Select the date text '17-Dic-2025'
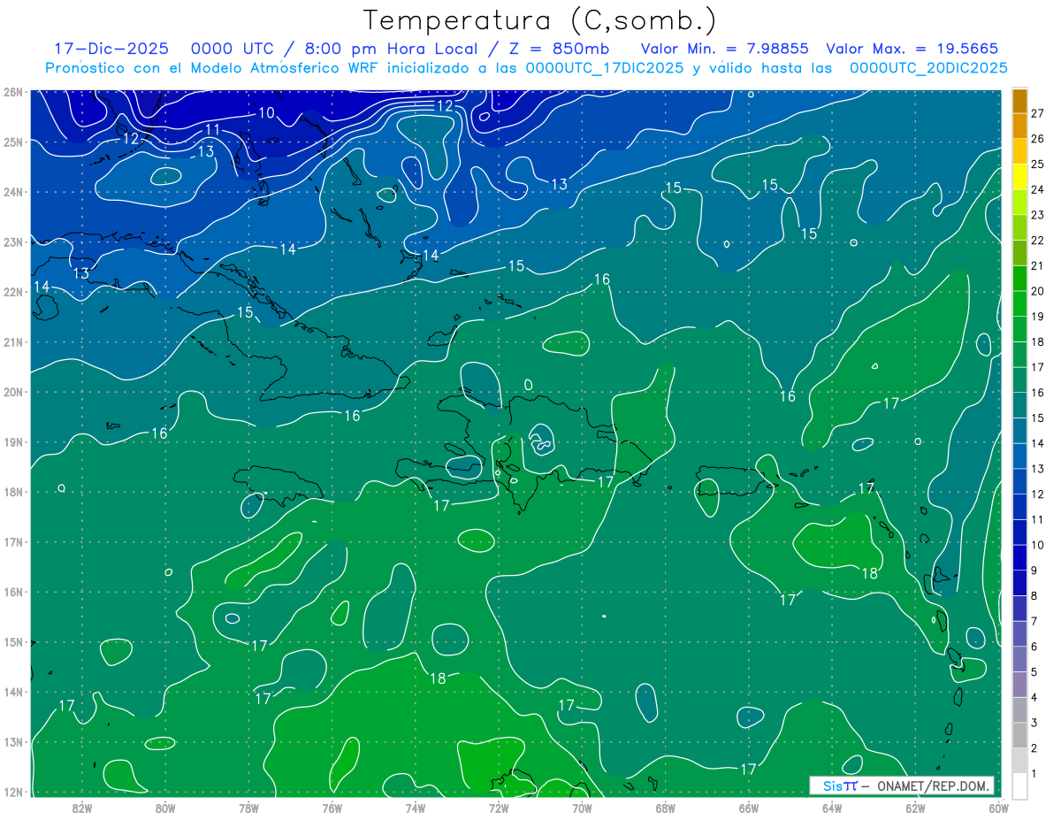 [111, 49]
